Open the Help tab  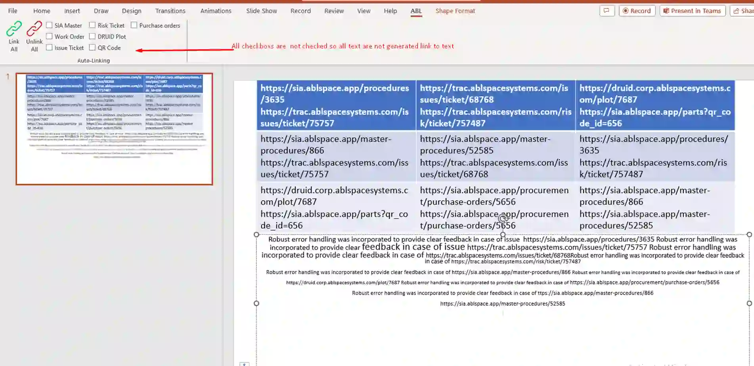[x=390, y=11]
